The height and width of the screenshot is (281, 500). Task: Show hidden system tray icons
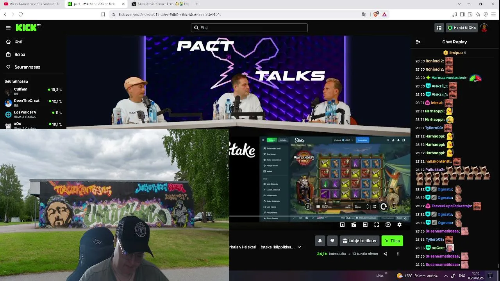tap(445, 276)
